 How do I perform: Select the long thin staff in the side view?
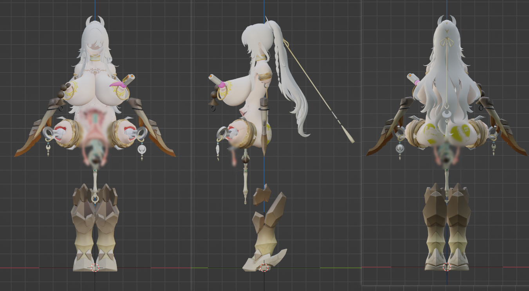point(319,92)
